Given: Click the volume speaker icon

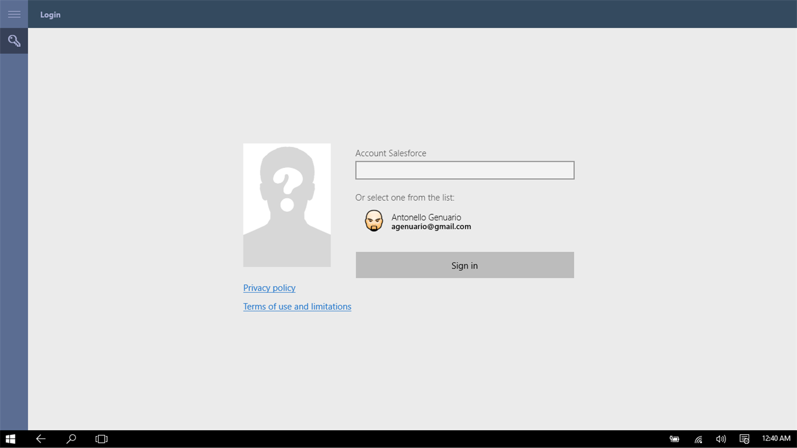Looking at the screenshot, I should coord(720,438).
